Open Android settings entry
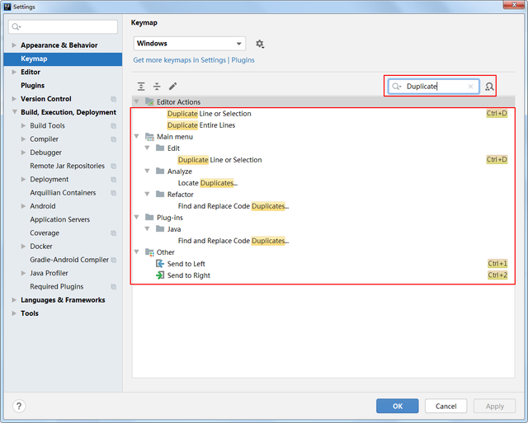 43,206
